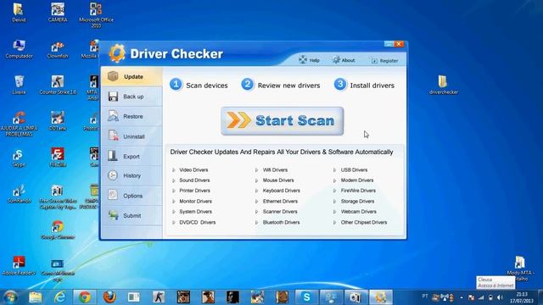Select the DDTank desktop icon
This screenshot has width=543, height=305.
pyautogui.click(x=58, y=121)
